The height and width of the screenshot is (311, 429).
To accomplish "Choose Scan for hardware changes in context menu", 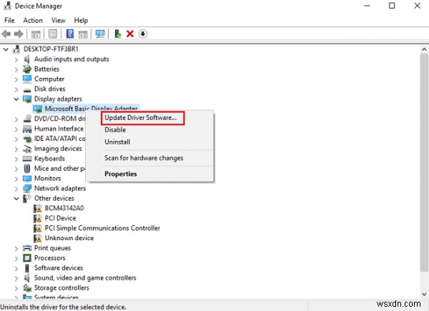I will pos(144,158).
